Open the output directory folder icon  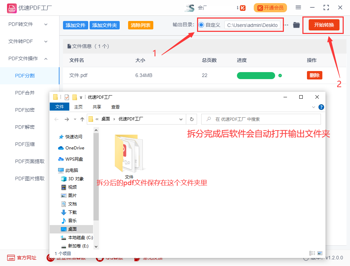point(296,25)
